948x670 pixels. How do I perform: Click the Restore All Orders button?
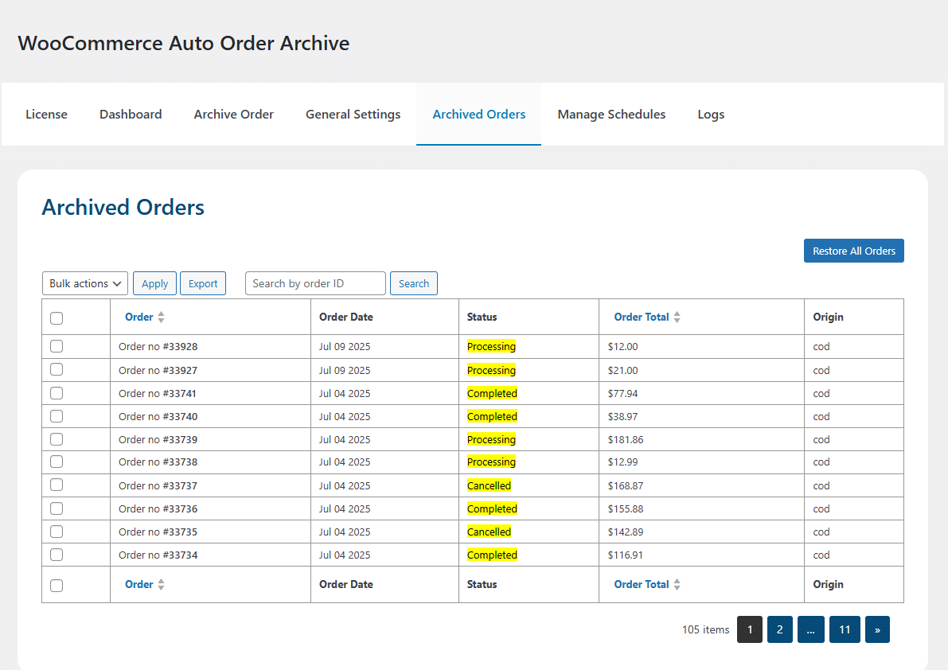854,251
